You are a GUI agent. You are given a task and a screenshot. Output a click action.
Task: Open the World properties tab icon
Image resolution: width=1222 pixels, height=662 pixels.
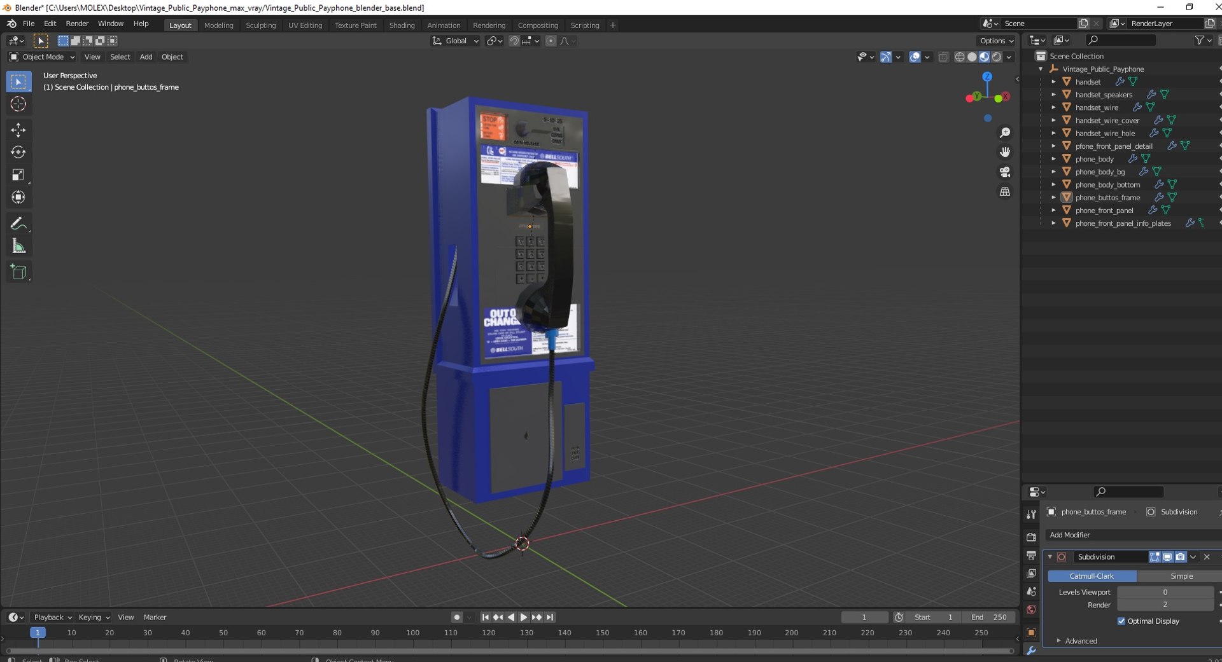tap(1032, 609)
